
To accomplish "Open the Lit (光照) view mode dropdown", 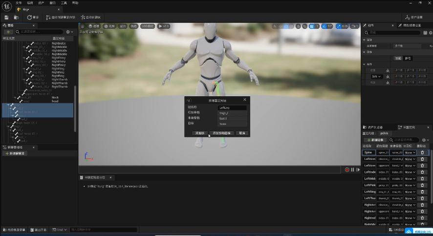I will (x=109, y=26).
